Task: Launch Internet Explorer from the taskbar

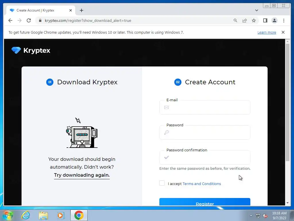Action: pos(26,215)
